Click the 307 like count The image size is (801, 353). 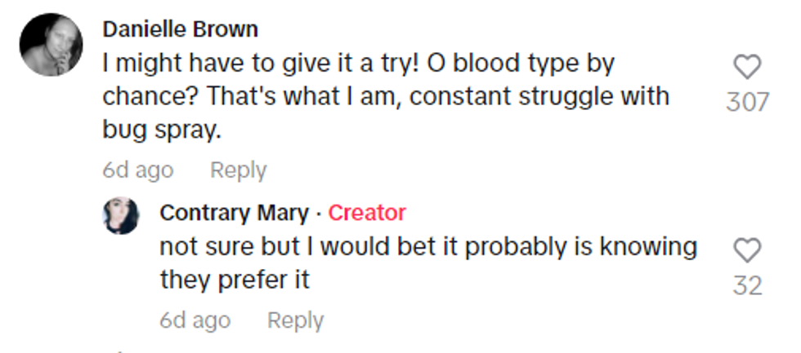[747, 102]
